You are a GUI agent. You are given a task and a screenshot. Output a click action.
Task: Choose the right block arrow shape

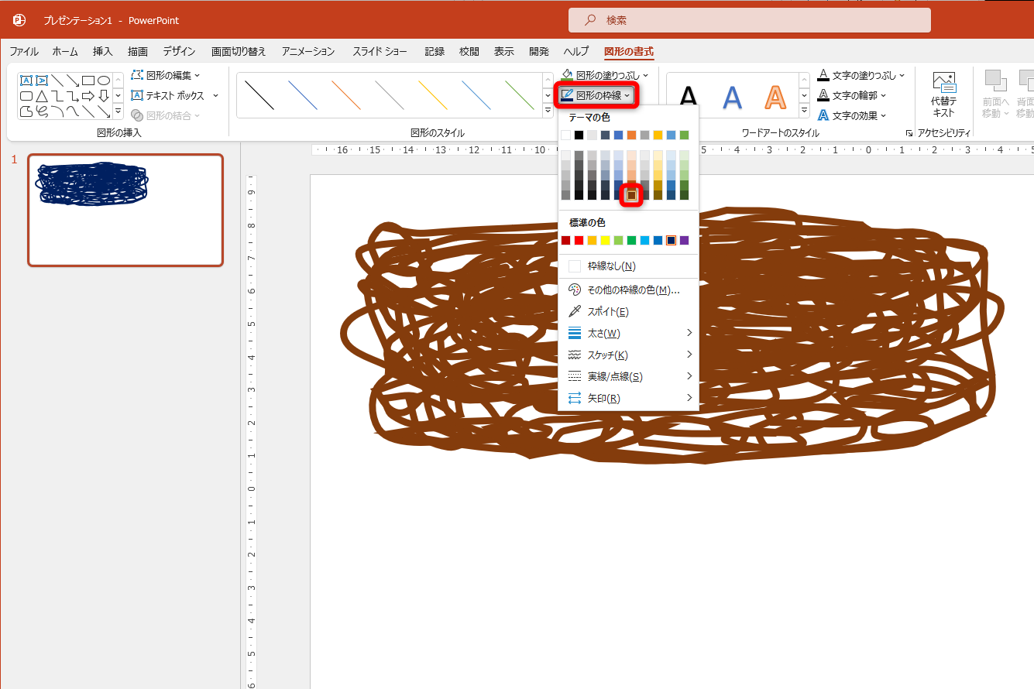[88, 96]
